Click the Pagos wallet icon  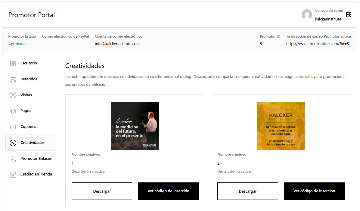coord(13,111)
